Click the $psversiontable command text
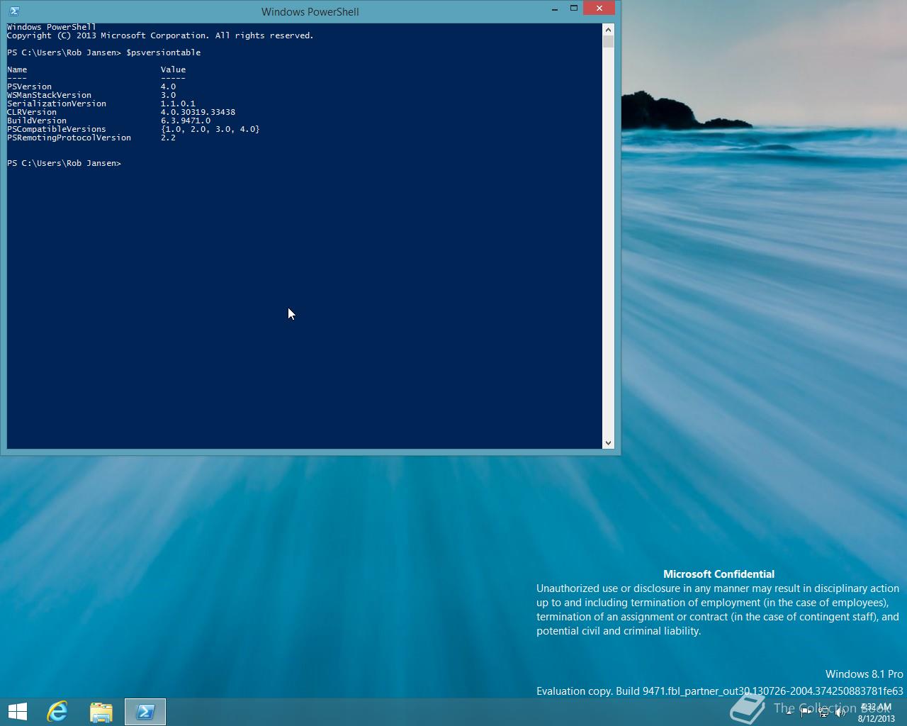 (164, 52)
